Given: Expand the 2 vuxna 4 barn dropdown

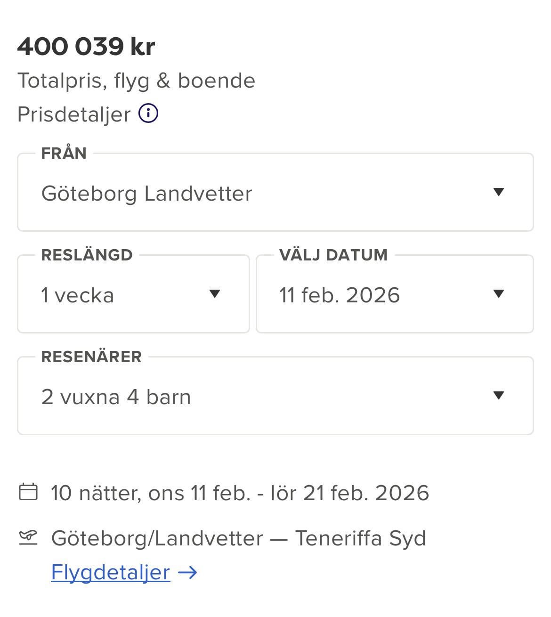Looking at the screenshot, I should tap(275, 397).
